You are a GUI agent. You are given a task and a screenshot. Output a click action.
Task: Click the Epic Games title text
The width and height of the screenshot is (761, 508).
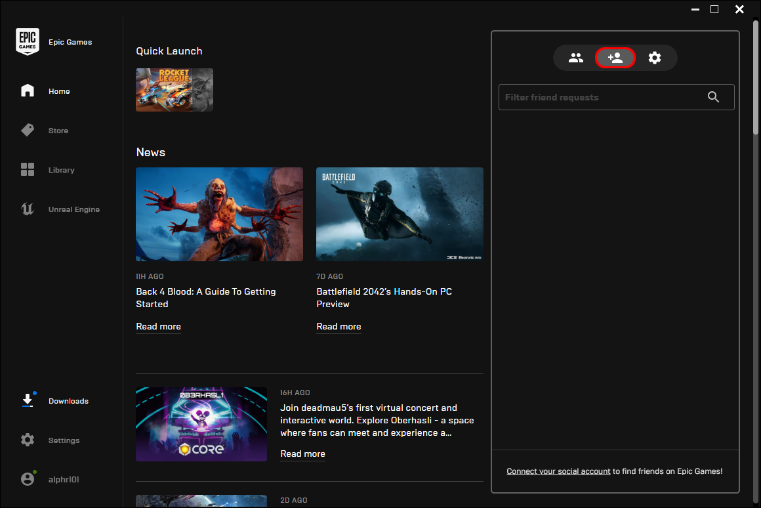(70, 42)
